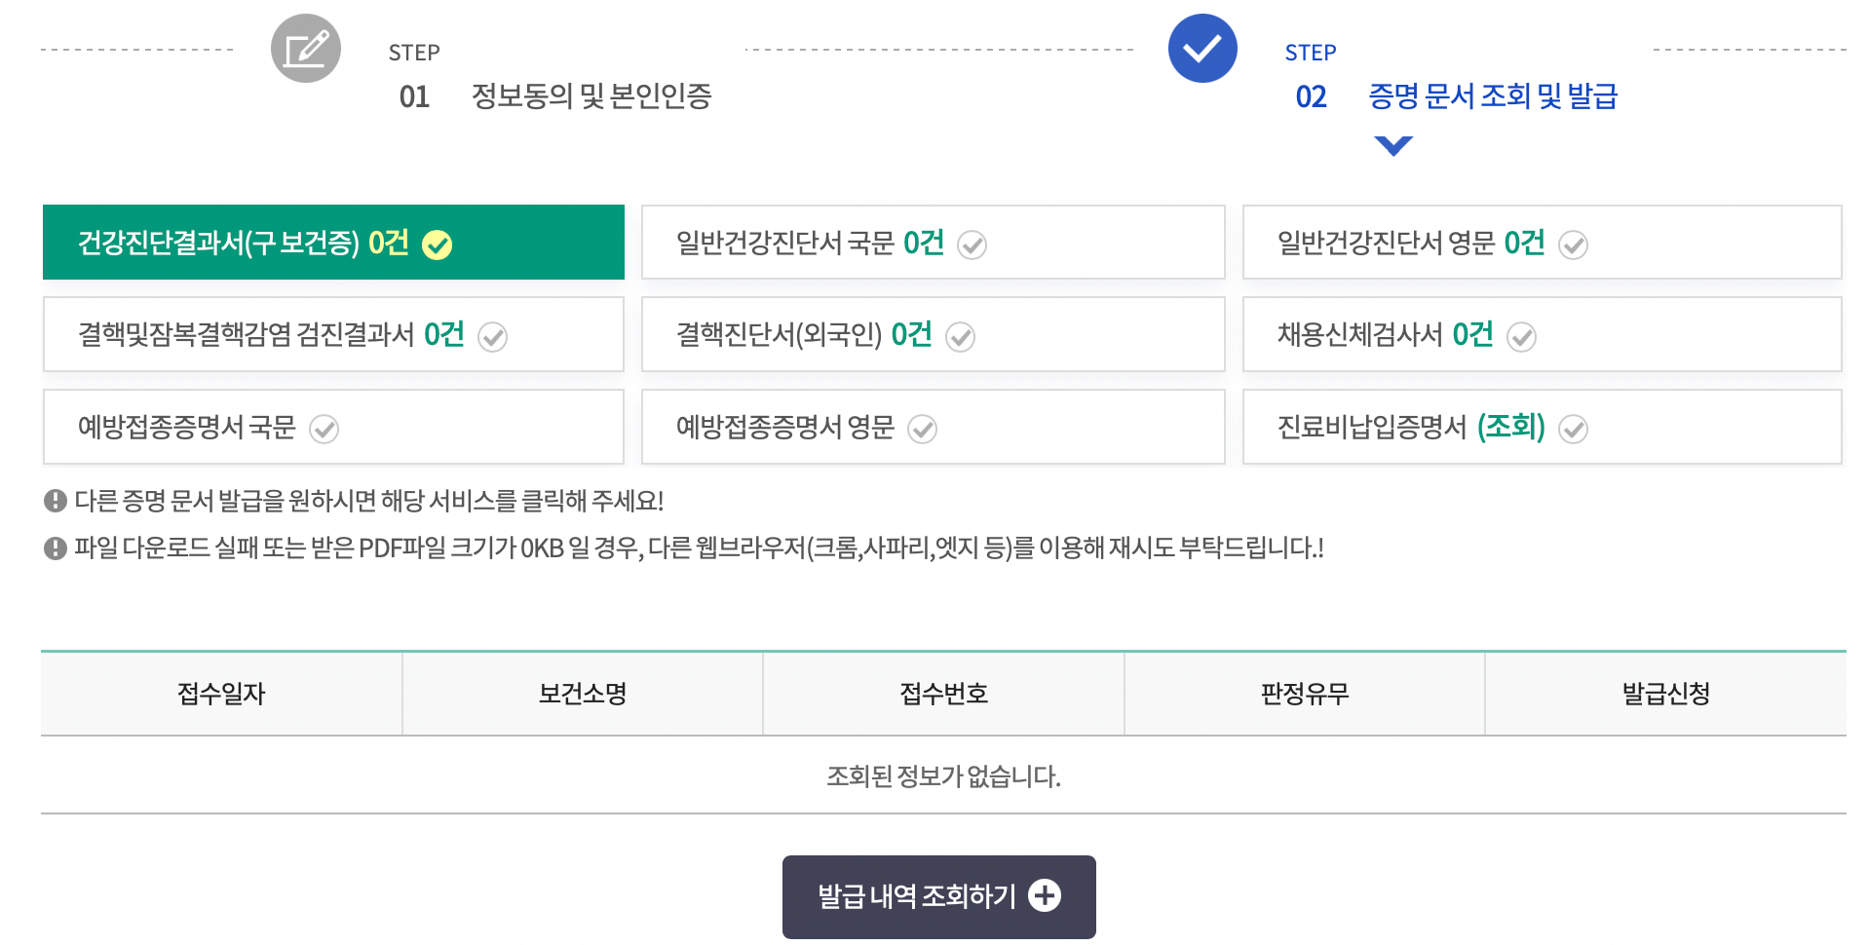Click the blue checkmark icon above STEP 02
The height and width of the screenshot is (945, 1868).
(1201, 48)
